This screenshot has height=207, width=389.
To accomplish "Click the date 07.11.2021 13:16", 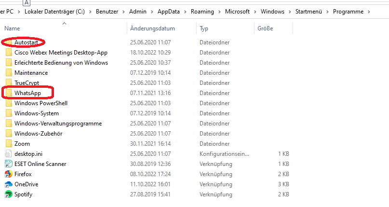I will tap(150, 93).
